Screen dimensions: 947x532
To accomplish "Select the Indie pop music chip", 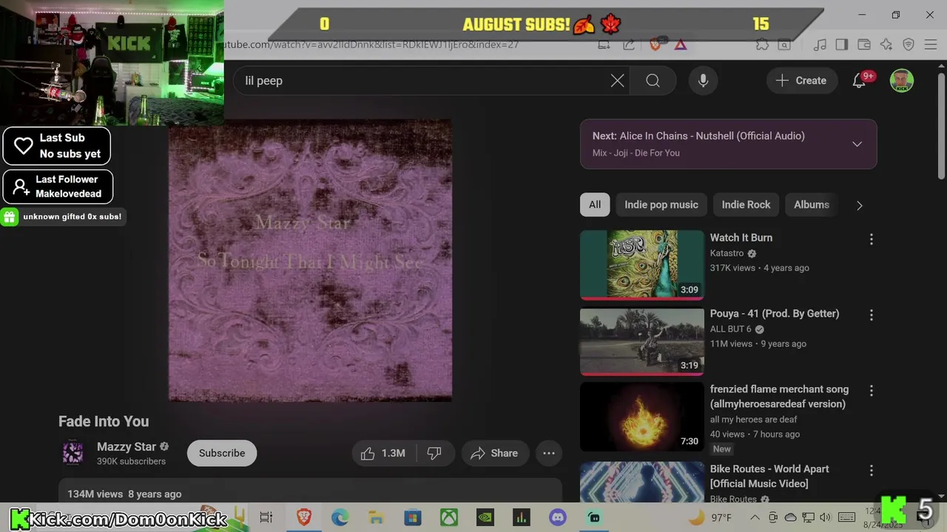I will (661, 205).
